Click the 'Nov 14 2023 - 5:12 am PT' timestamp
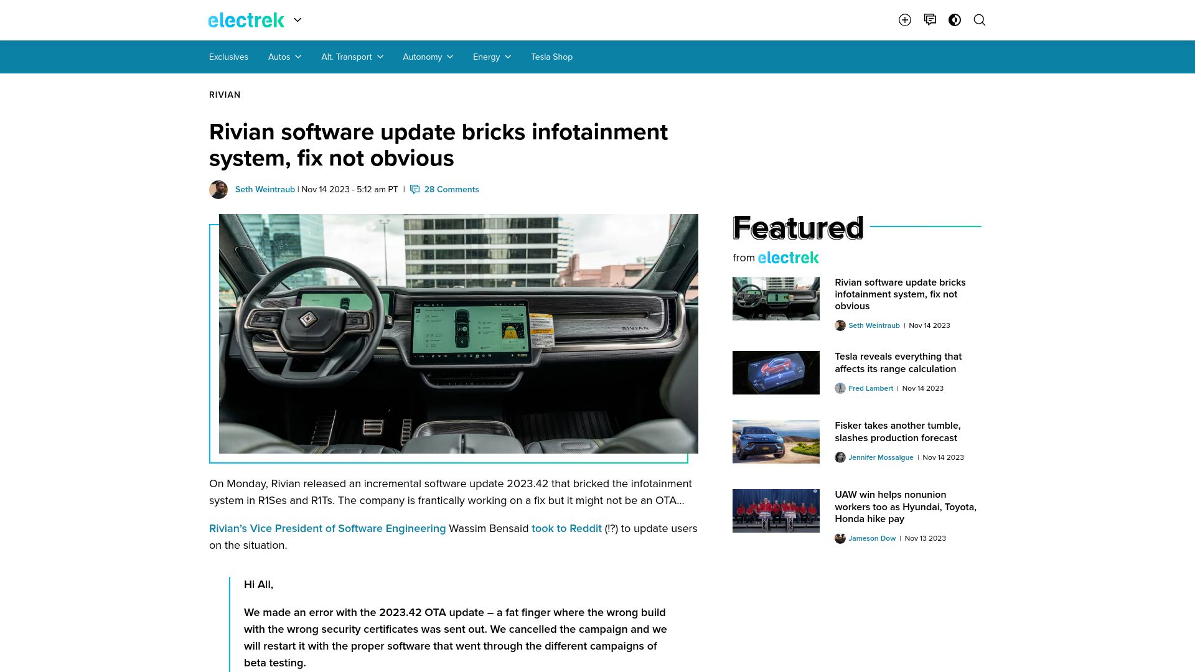Image resolution: width=1195 pixels, height=672 pixels. pyautogui.click(x=350, y=189)
